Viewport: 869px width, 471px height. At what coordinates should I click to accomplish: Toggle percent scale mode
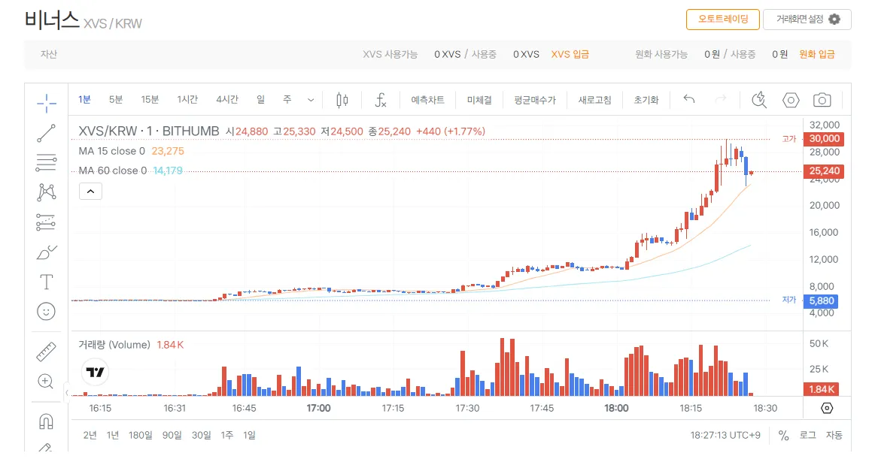(783, 435)
